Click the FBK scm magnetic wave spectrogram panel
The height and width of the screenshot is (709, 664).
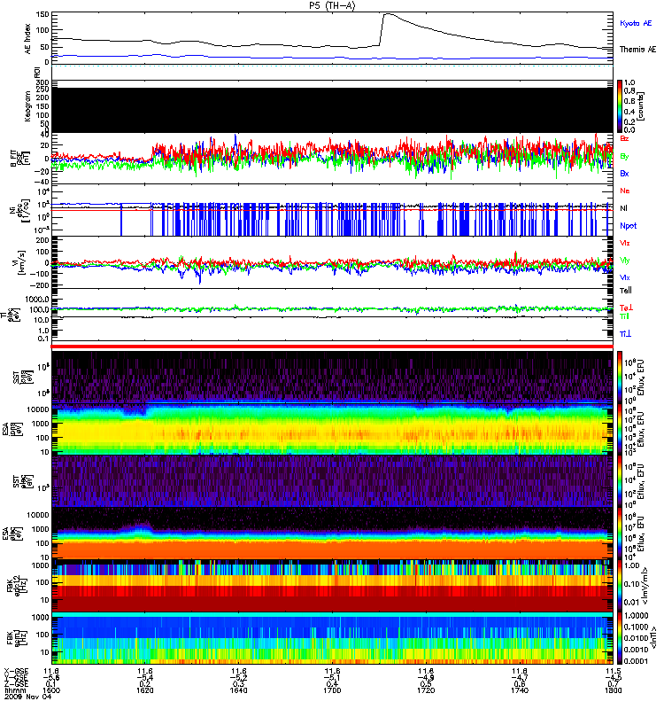click(x=332, y=637)
